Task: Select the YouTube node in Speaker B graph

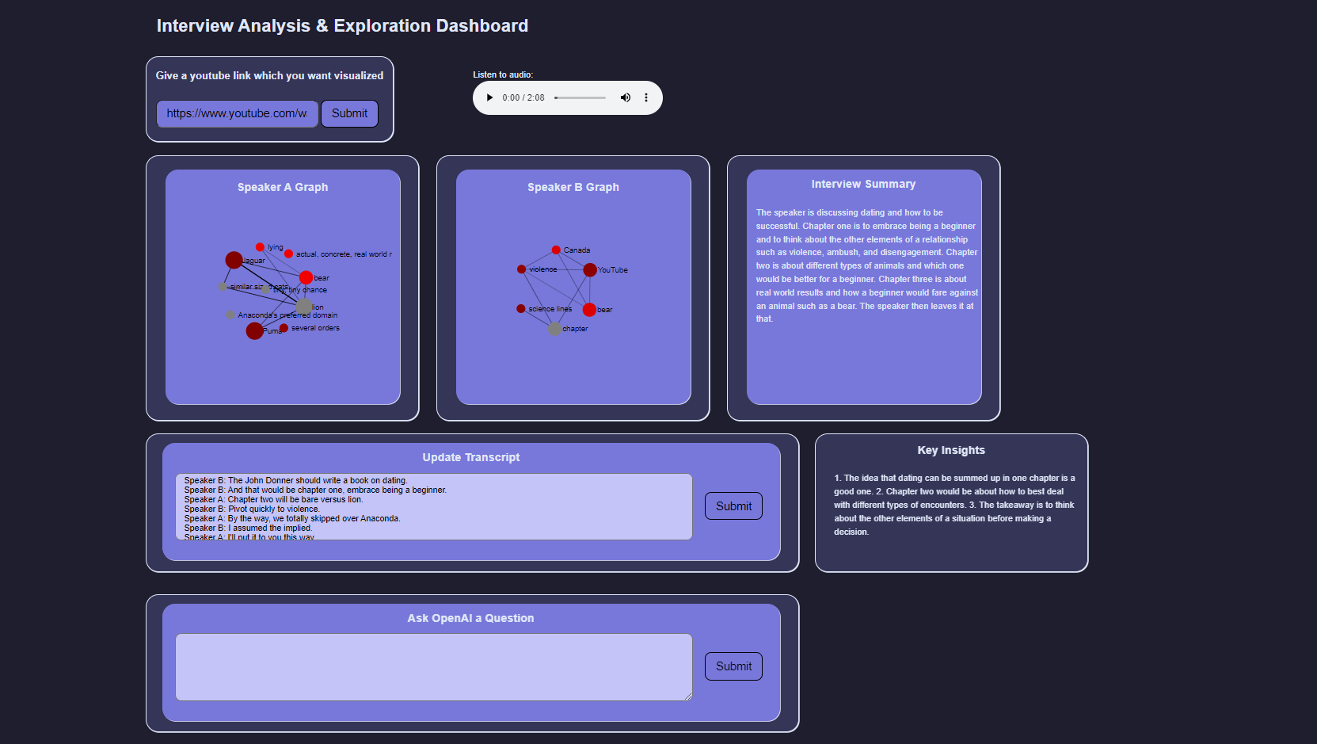Action: pos(590,270)
